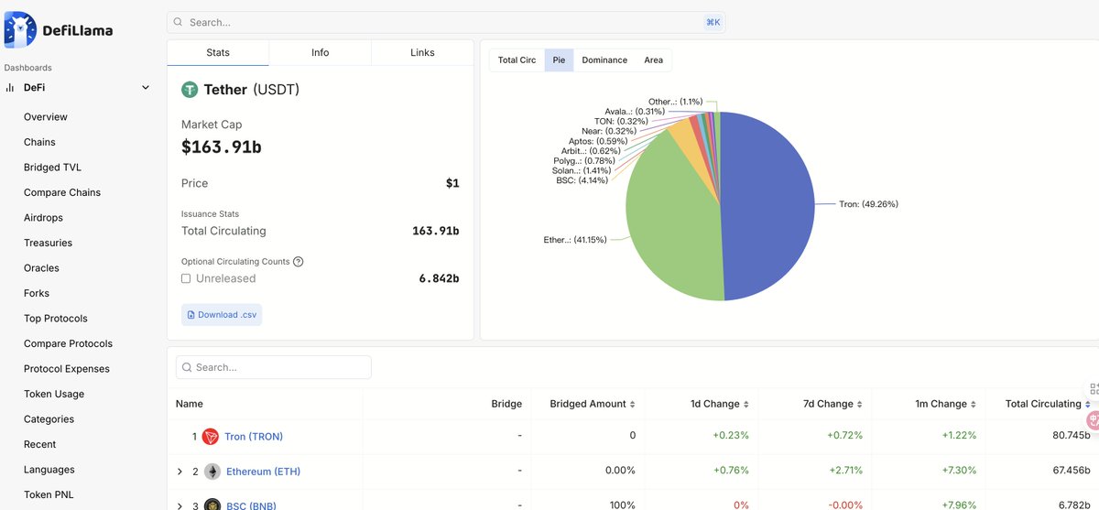
Task: Click the Tron: (49.26%) chart label
Action: pos(868,204)
